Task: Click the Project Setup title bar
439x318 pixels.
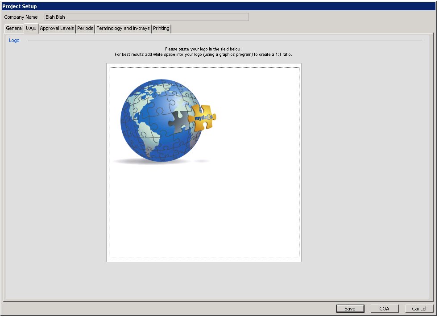Action: (219, 6)
